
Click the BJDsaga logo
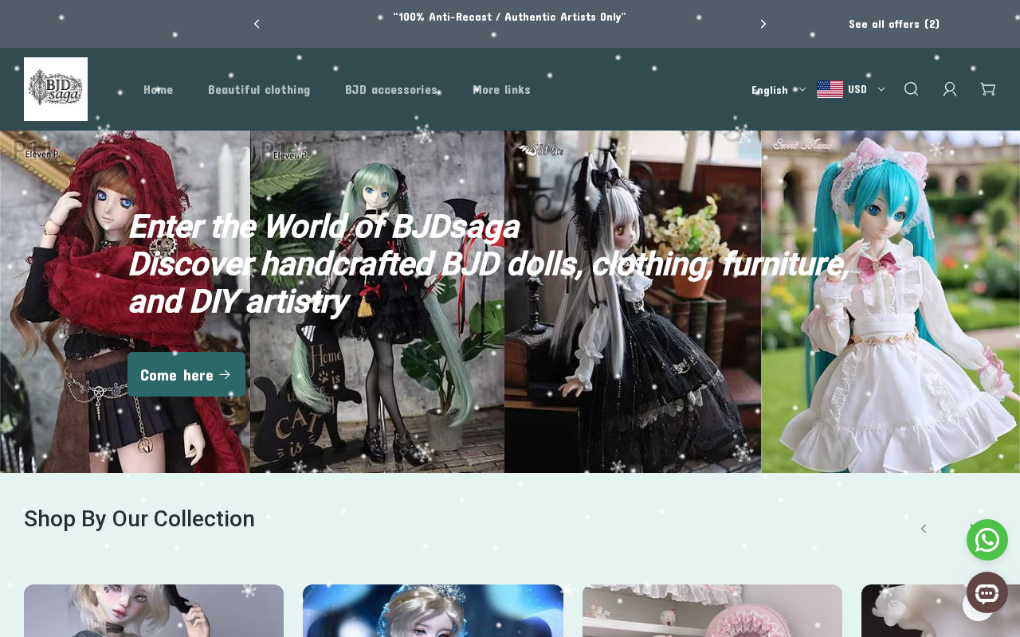point(56,89)
